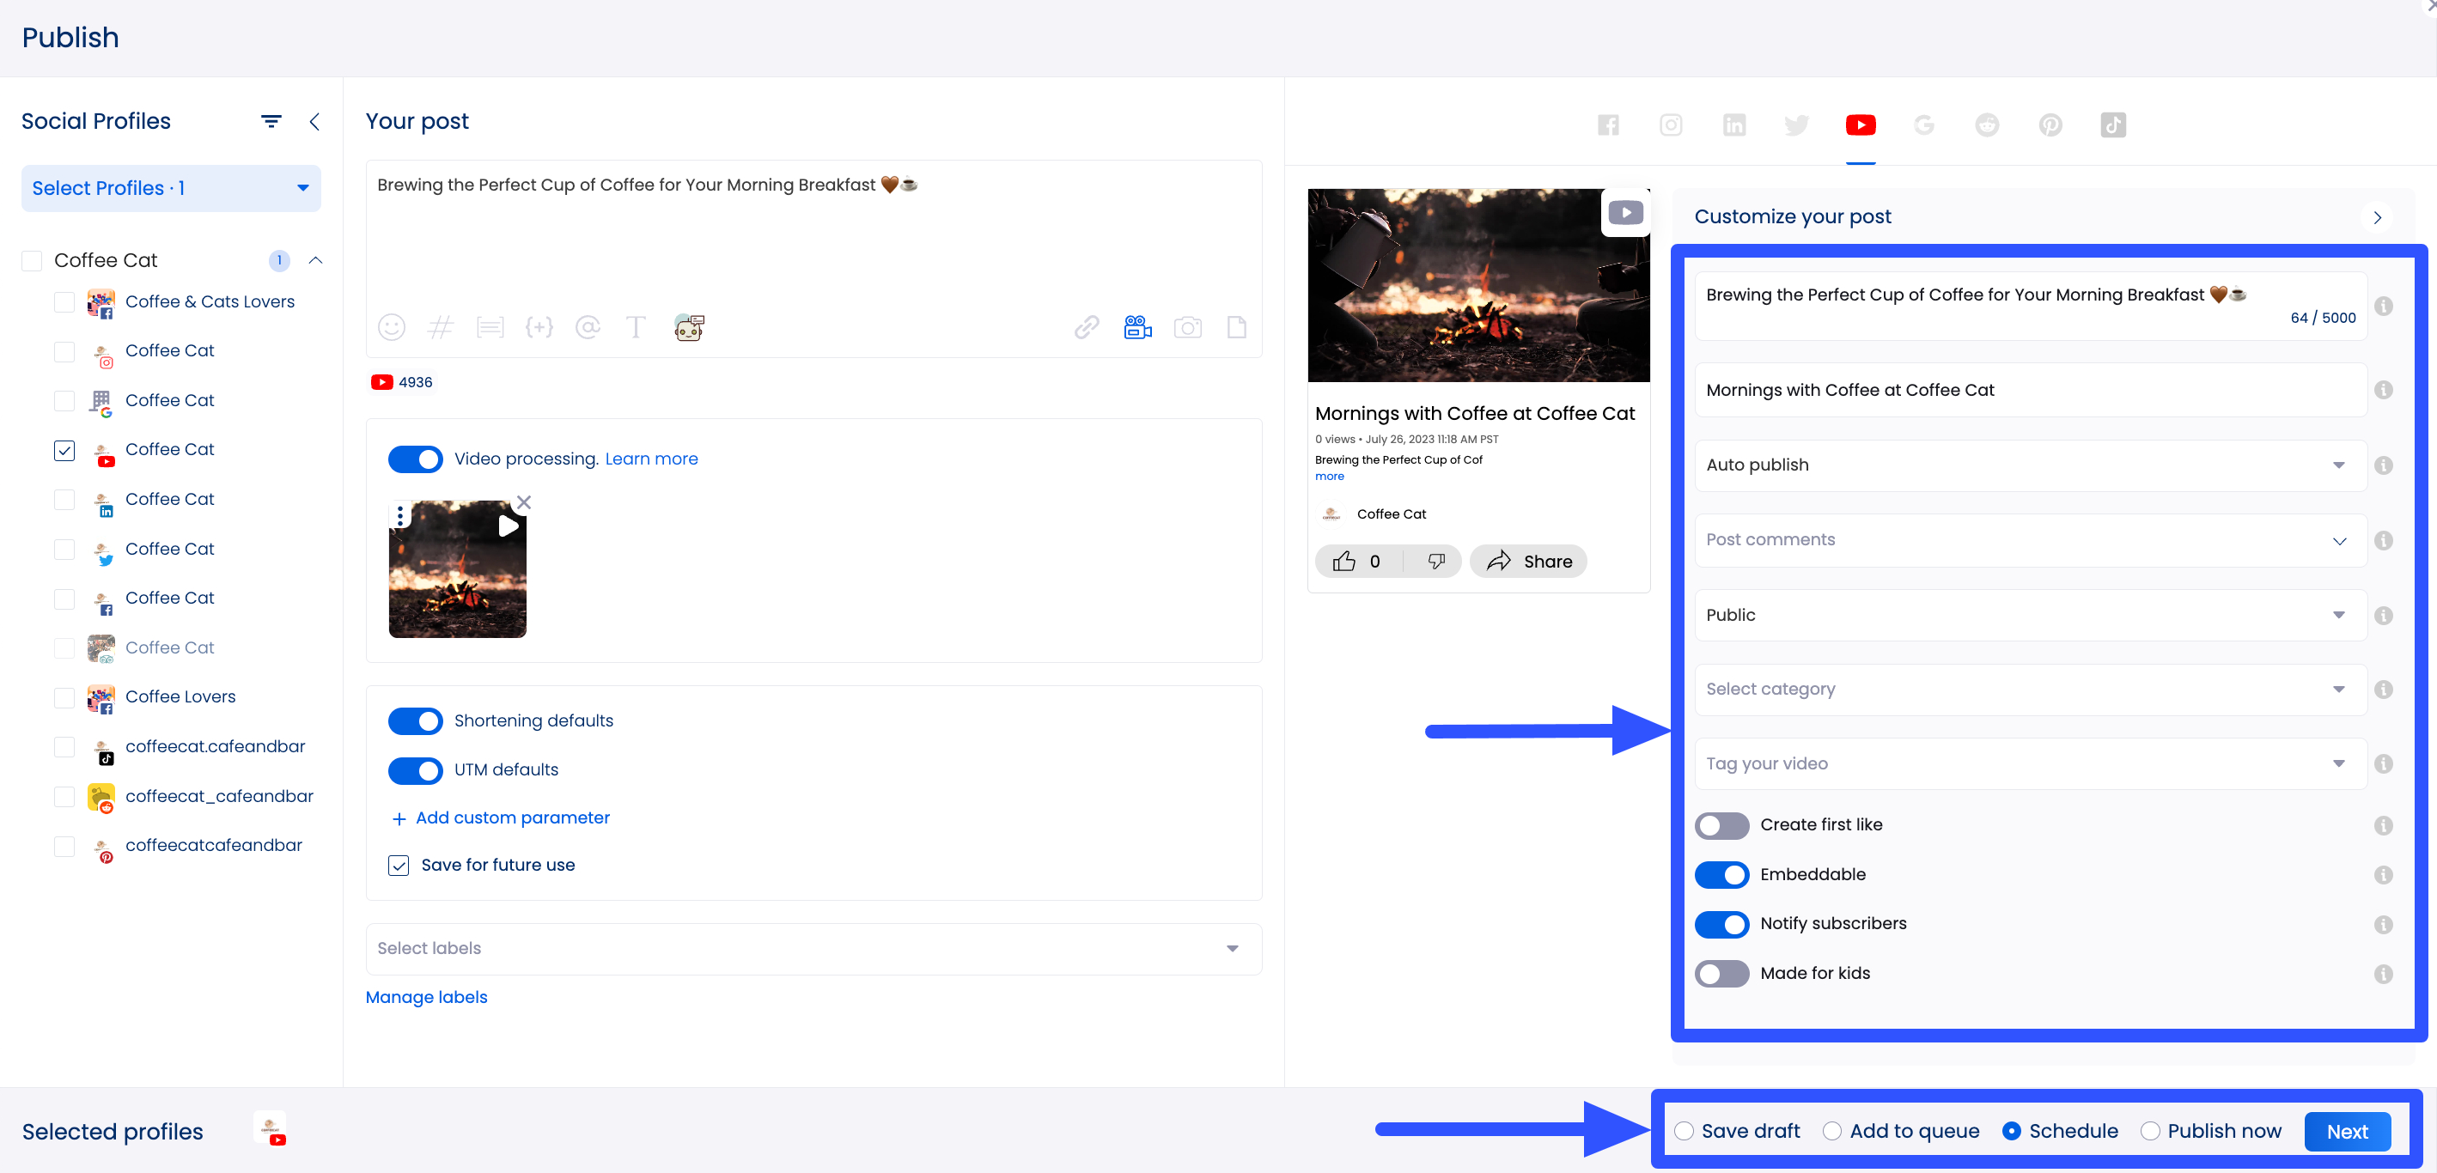Attach a photo using the camera icon
Image resolution: width=2437 pixels, height=1173 pixels.
(1188, 327)
